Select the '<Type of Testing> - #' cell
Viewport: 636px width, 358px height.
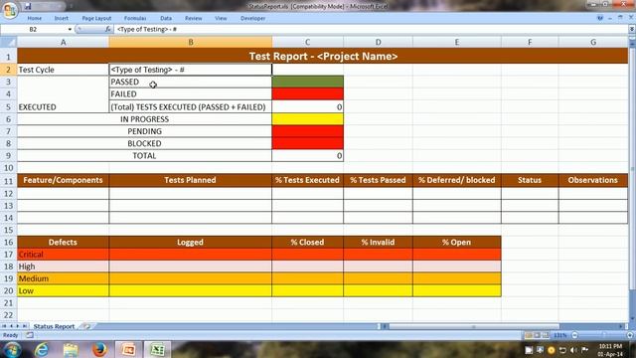pos(190,70)
